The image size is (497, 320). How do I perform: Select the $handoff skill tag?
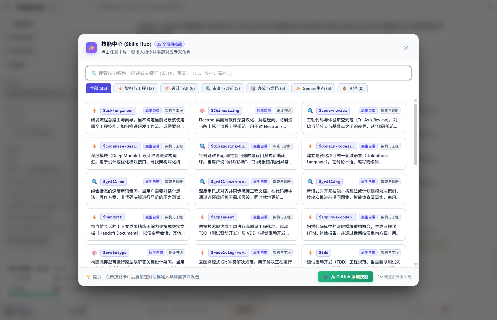tap(112, 217)
